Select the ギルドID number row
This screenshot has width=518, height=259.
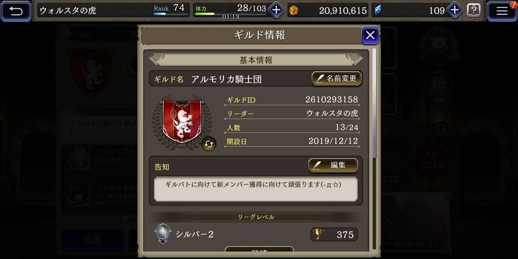292,100
